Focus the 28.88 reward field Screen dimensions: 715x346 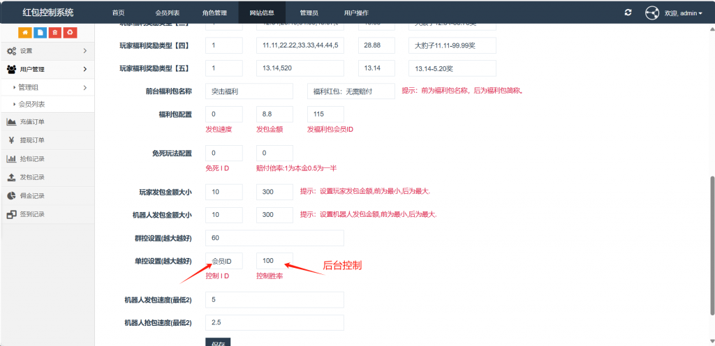pyautogui.click(x=376, y=45)
